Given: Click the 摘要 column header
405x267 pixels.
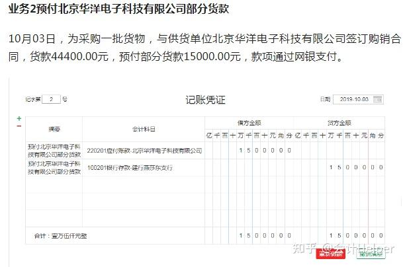Looking at the screenshot, I should click(x=54, y=129).
